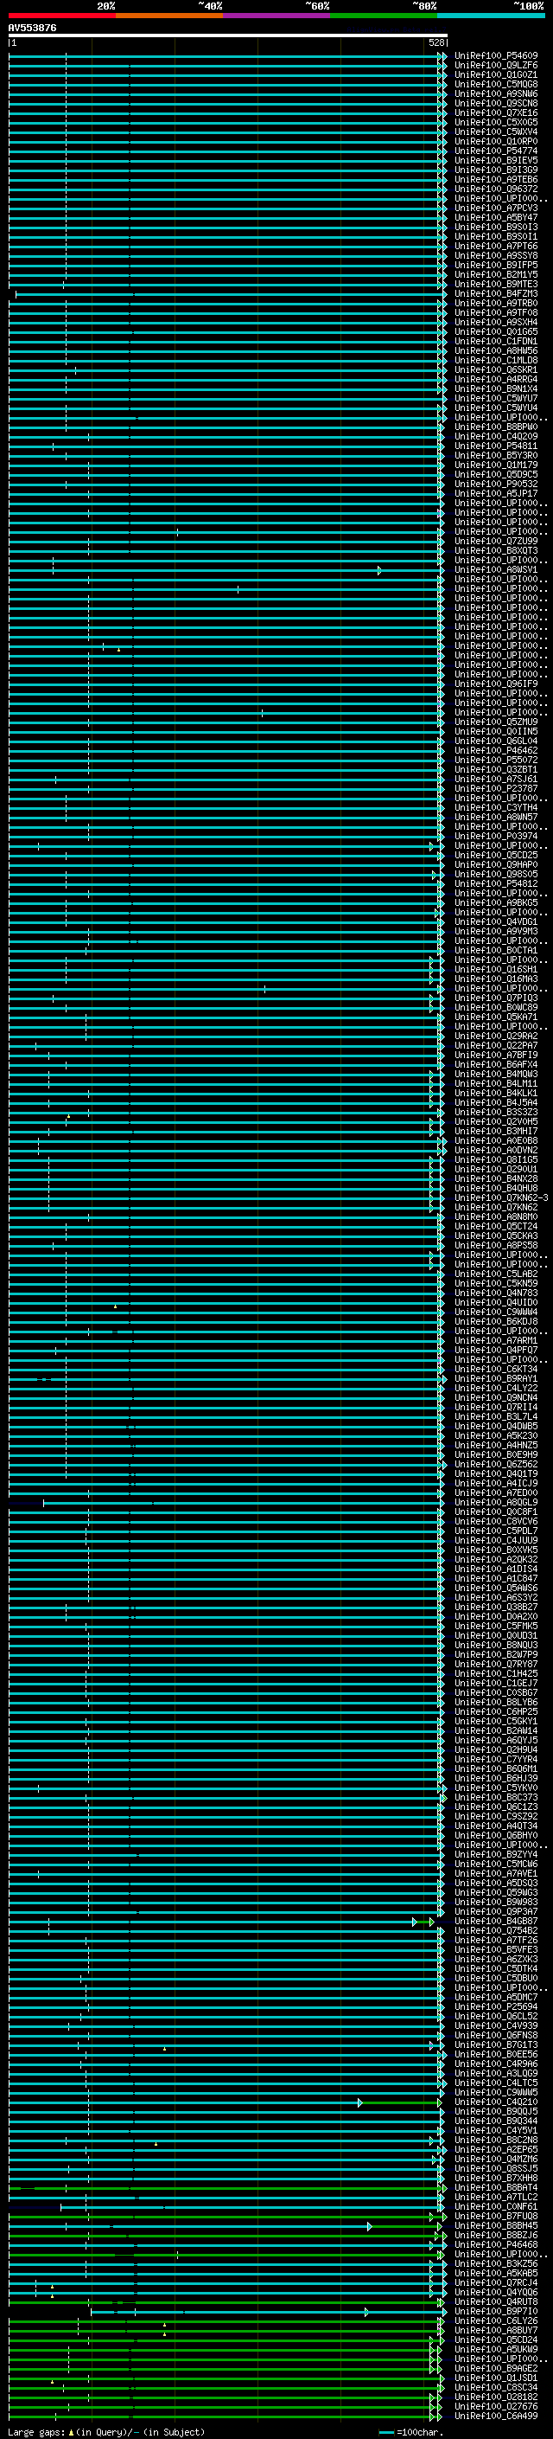Select the UniRef100_B9I3G9 entry
Viewport: 553px width, 2439px height.
[496, 170]
